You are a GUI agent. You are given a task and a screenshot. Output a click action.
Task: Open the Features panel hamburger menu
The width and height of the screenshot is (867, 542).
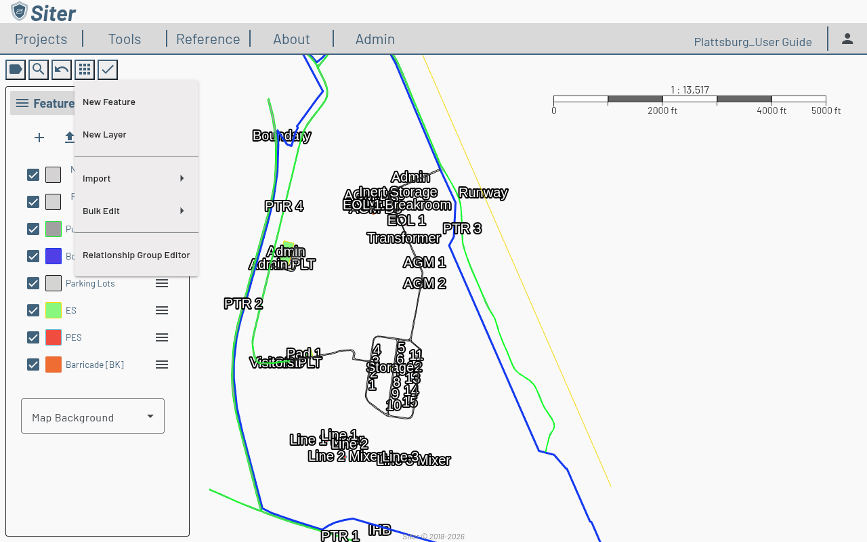click(x=22, y=103)
